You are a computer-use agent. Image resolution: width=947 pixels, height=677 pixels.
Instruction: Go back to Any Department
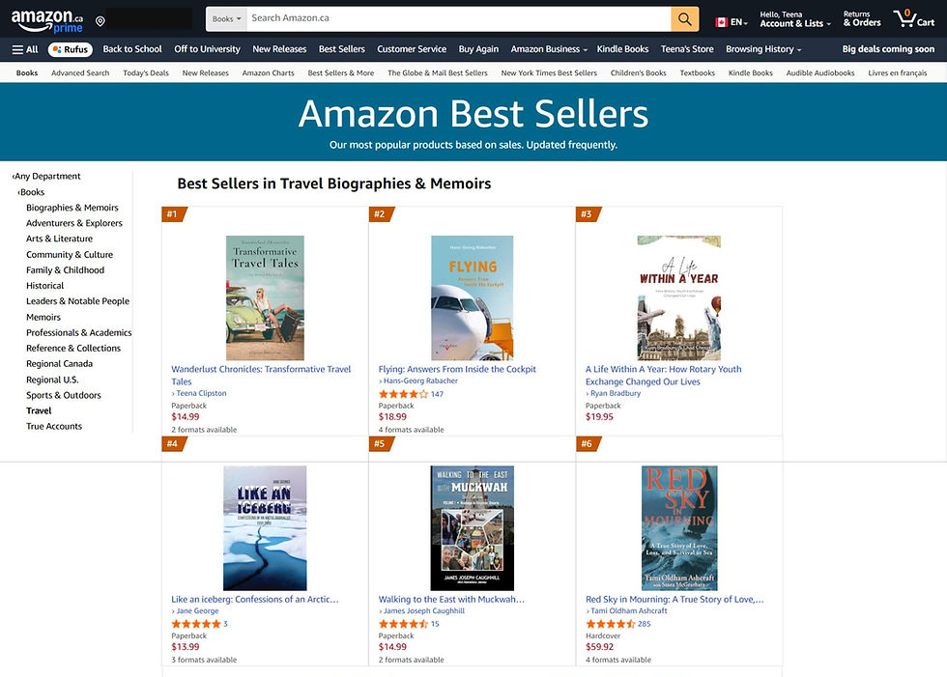point(47,177)
